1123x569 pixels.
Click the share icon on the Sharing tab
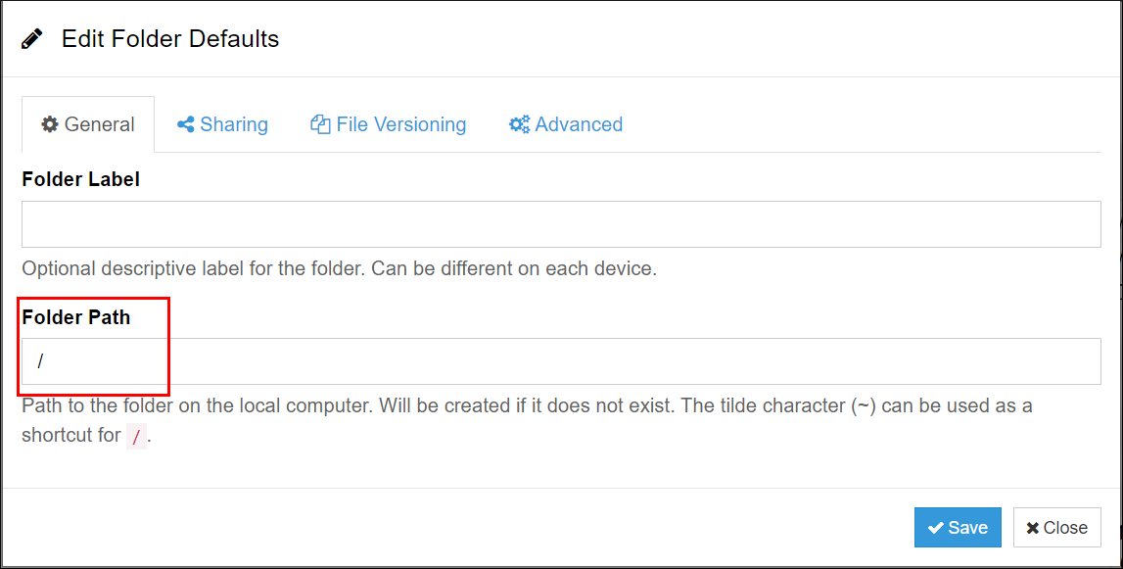click(185, 124)
